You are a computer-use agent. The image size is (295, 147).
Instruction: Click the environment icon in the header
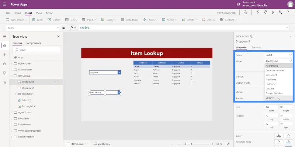tap(239, 4)
